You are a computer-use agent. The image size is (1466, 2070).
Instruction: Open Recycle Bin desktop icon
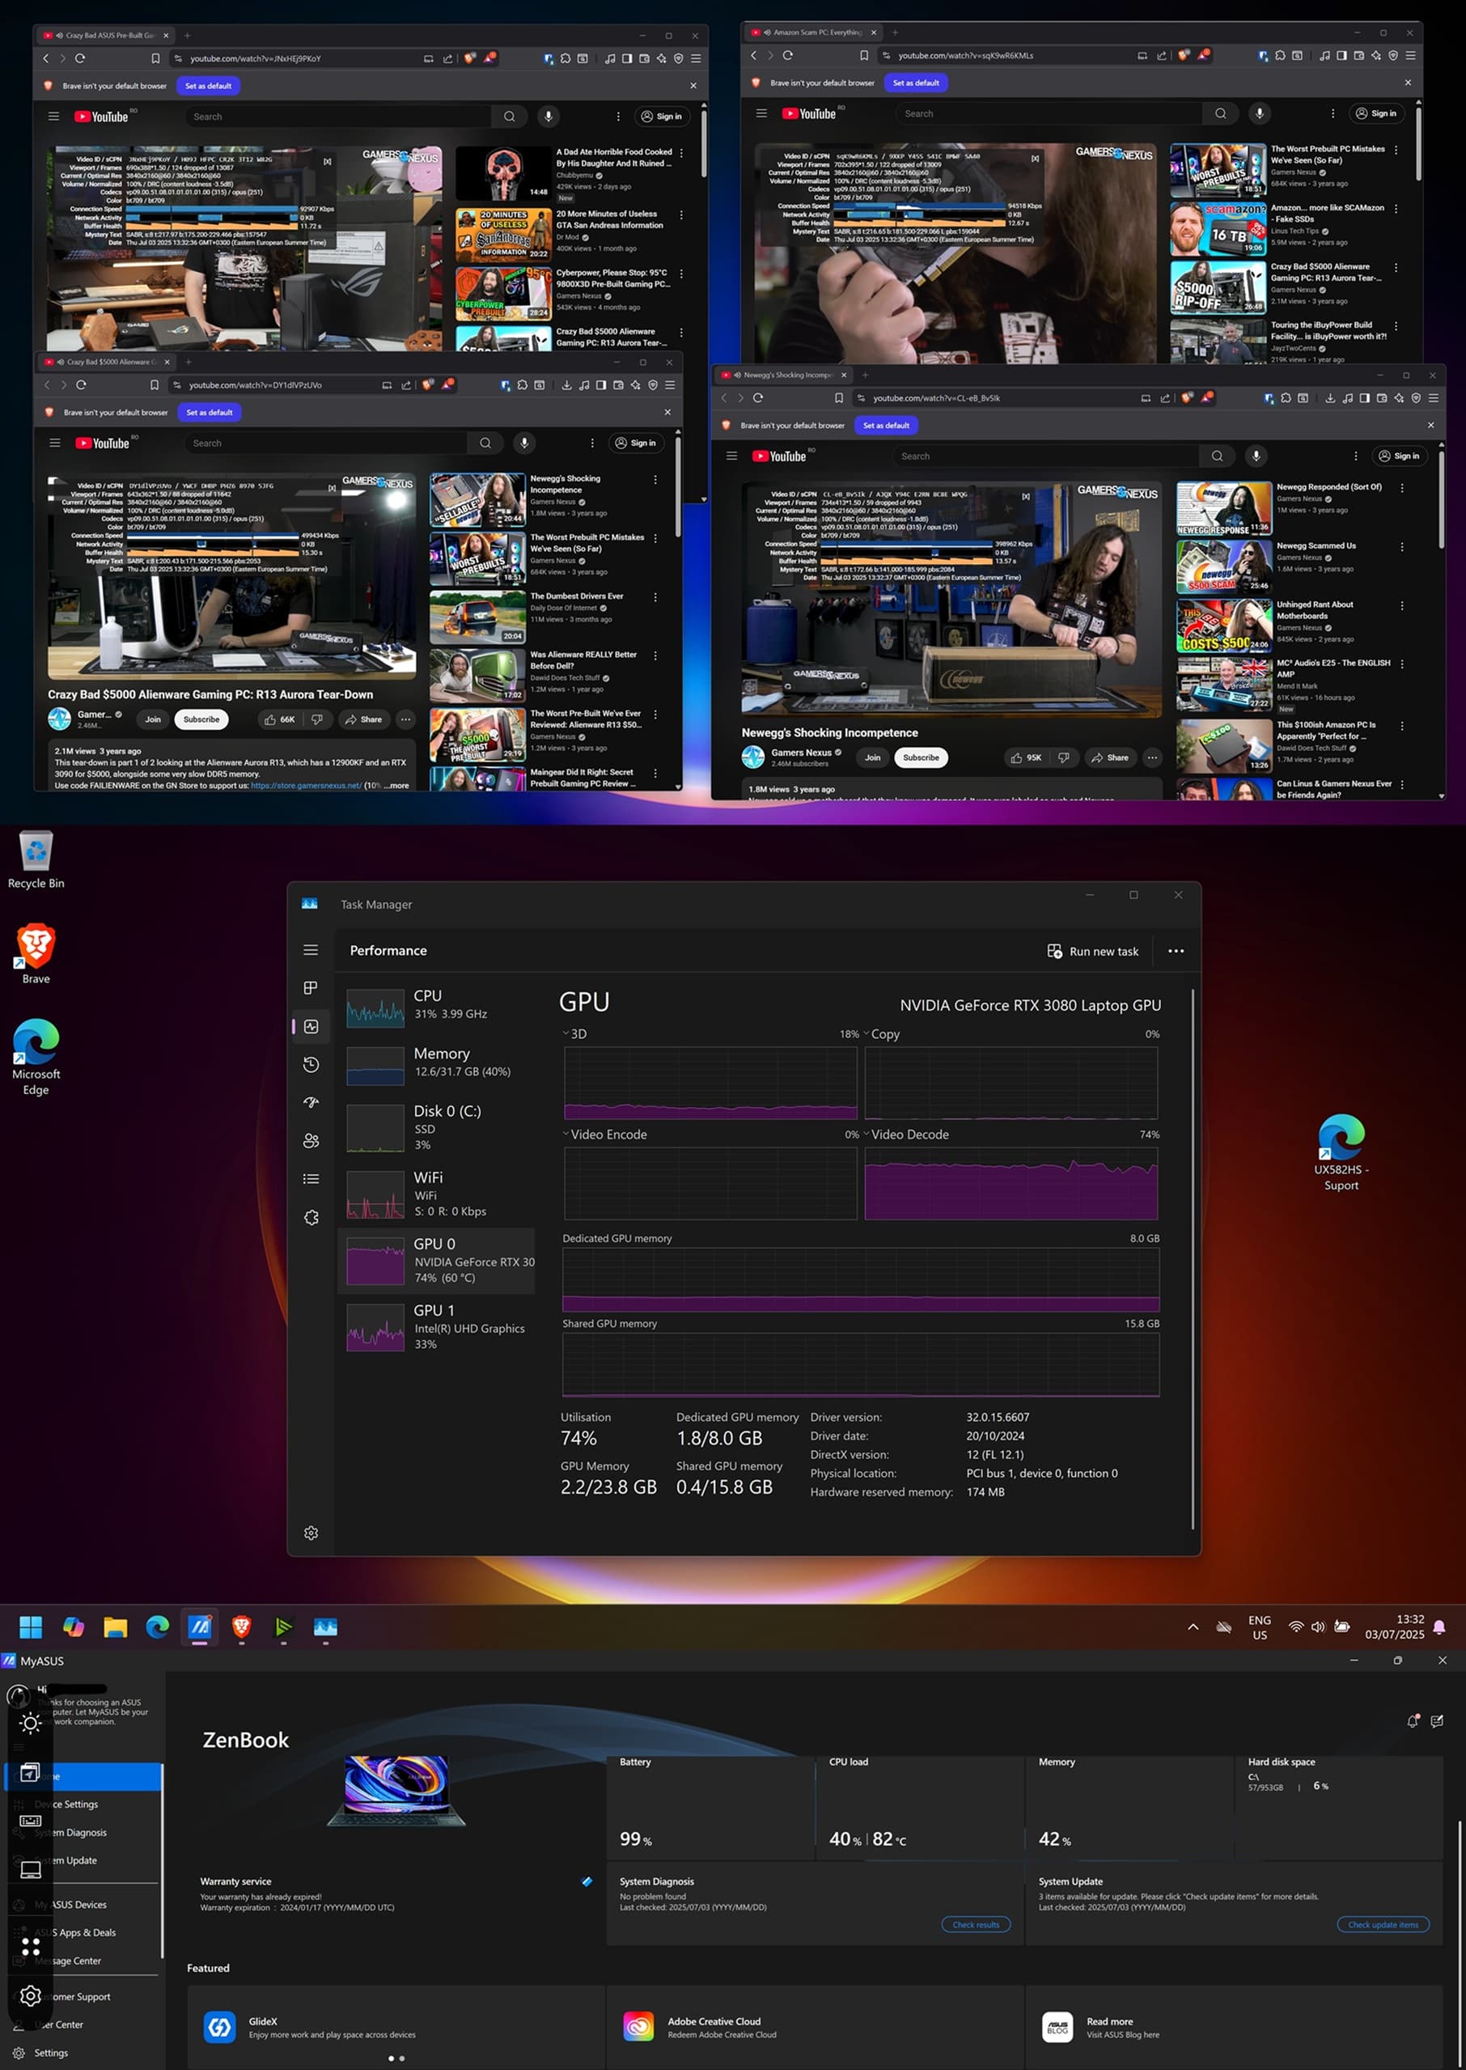[36, 859]
